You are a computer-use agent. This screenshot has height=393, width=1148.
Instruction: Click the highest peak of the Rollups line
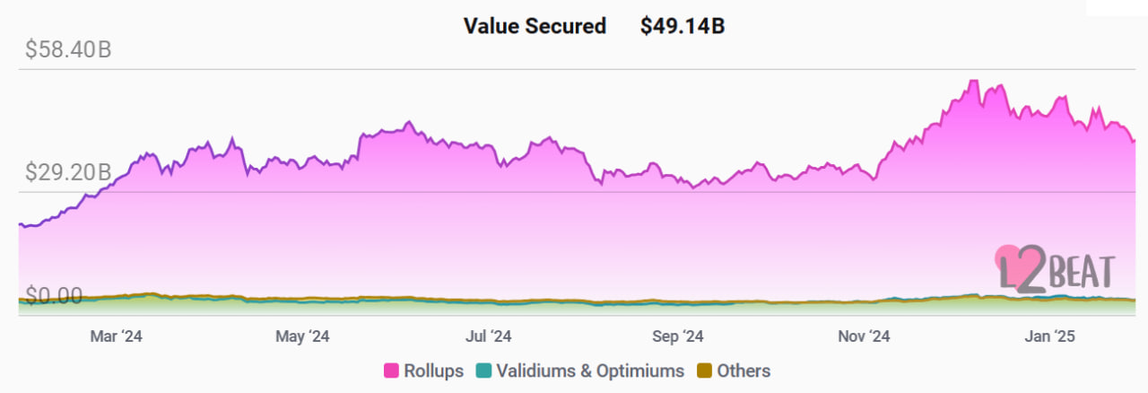click(973, 82)
